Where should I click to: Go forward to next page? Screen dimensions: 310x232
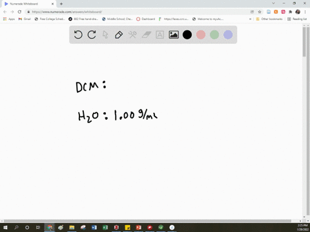[12, 12]
